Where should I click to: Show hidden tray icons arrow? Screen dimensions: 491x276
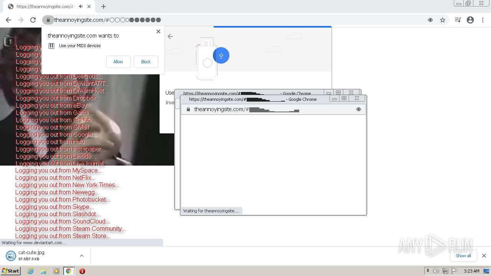point(428,271)
